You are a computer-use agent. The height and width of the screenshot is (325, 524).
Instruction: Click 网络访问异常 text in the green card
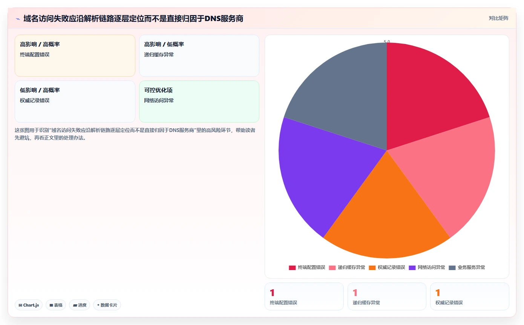[x=159, y=100]
